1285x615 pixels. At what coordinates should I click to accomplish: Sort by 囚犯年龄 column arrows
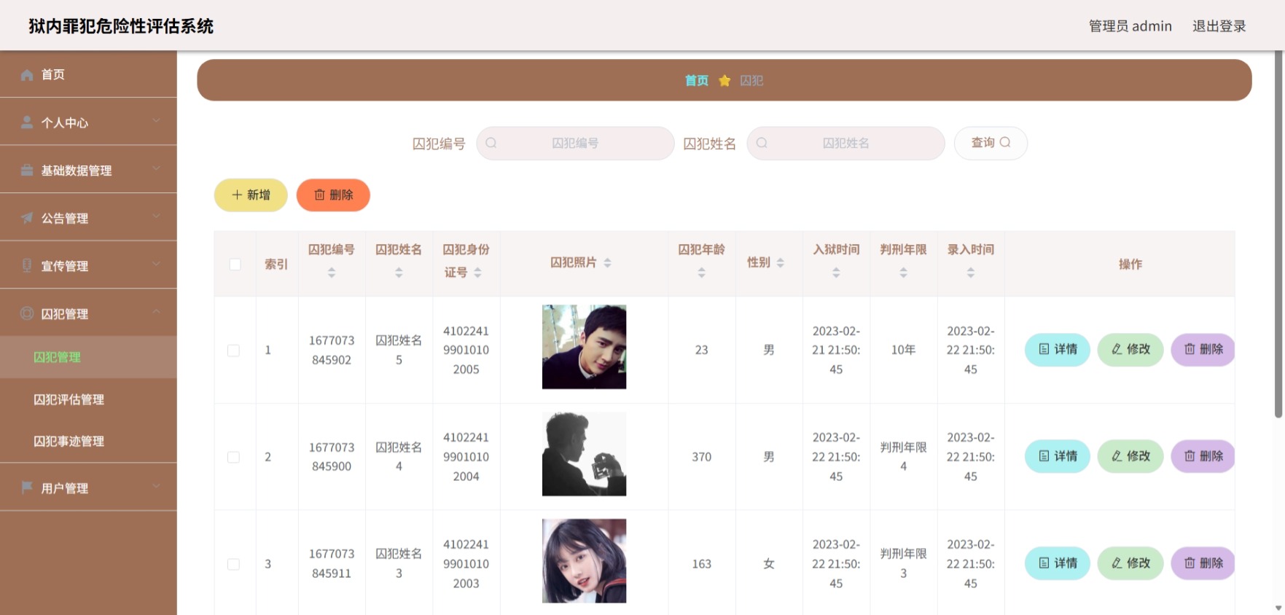(x=701, y=273)
